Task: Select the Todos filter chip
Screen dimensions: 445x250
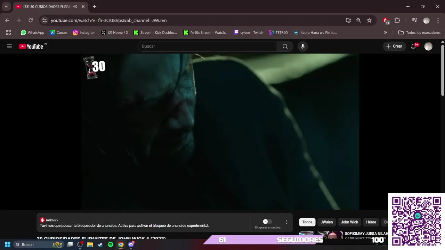Action: [x=307, y=222]
